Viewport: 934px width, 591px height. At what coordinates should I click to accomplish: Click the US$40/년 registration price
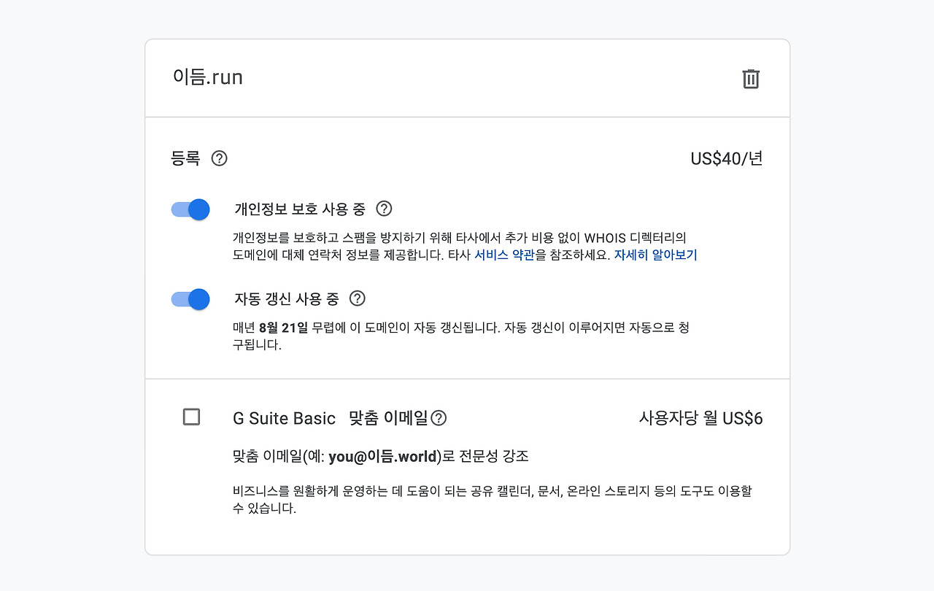coord(727,158)
